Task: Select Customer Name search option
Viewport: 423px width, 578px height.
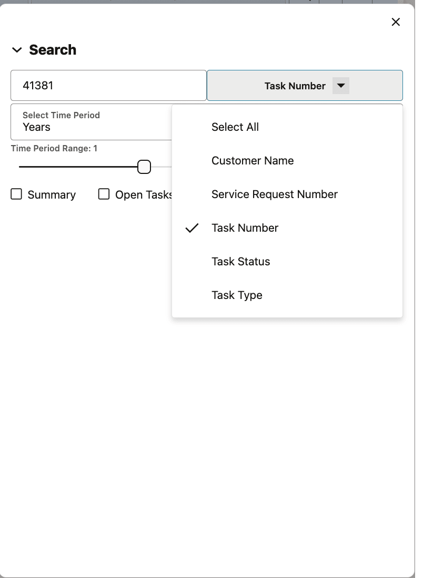Action: click(253, 161)
